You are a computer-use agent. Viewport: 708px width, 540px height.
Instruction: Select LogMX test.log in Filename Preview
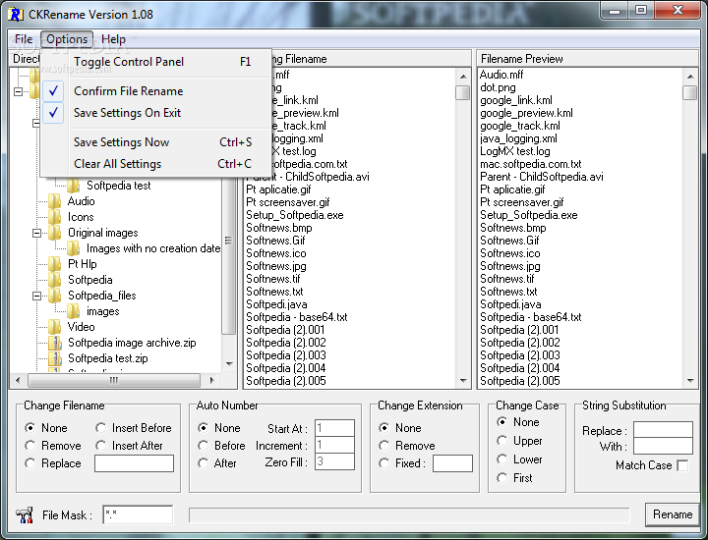pos(514,151)
